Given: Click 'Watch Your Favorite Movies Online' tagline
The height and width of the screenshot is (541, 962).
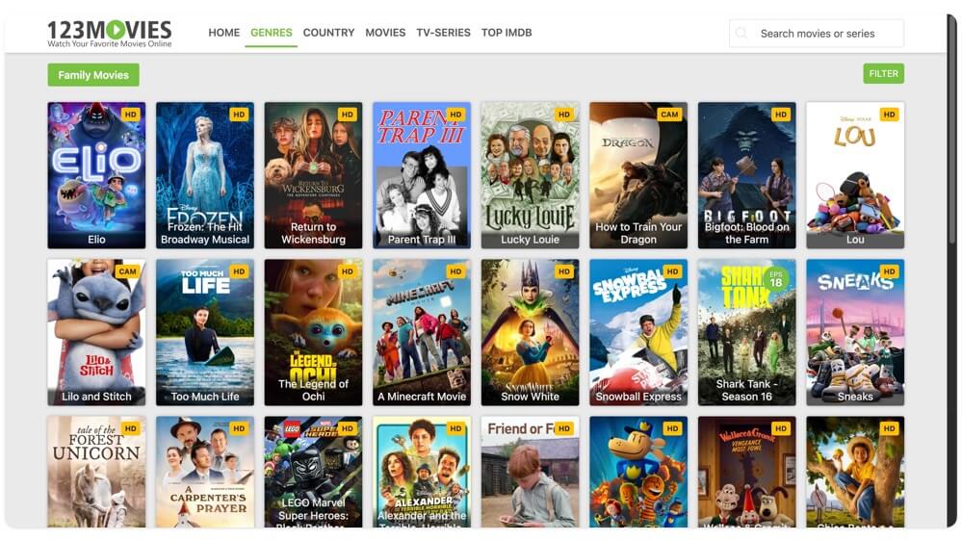Looking at the screenshot, I should [110, 44].
